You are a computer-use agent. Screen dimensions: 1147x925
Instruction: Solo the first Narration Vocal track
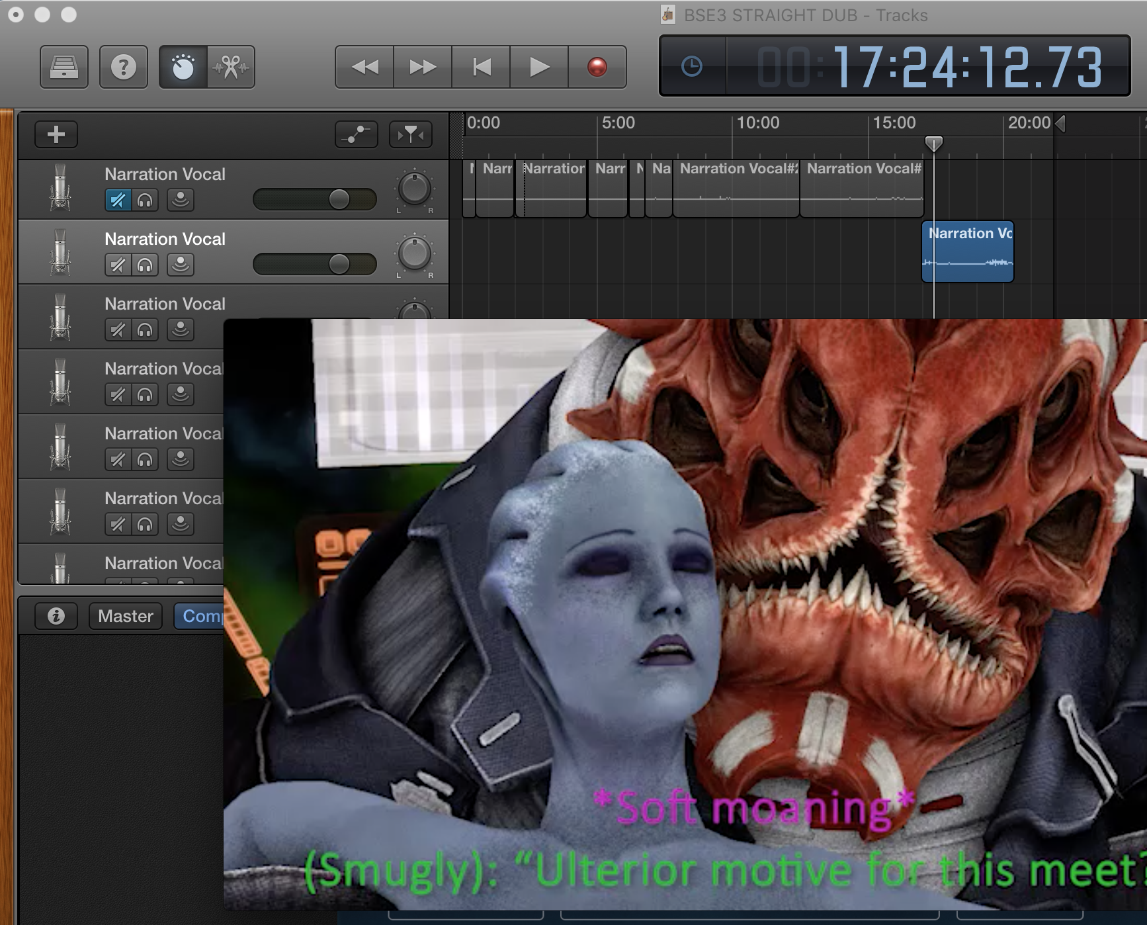tap(145, 200)
